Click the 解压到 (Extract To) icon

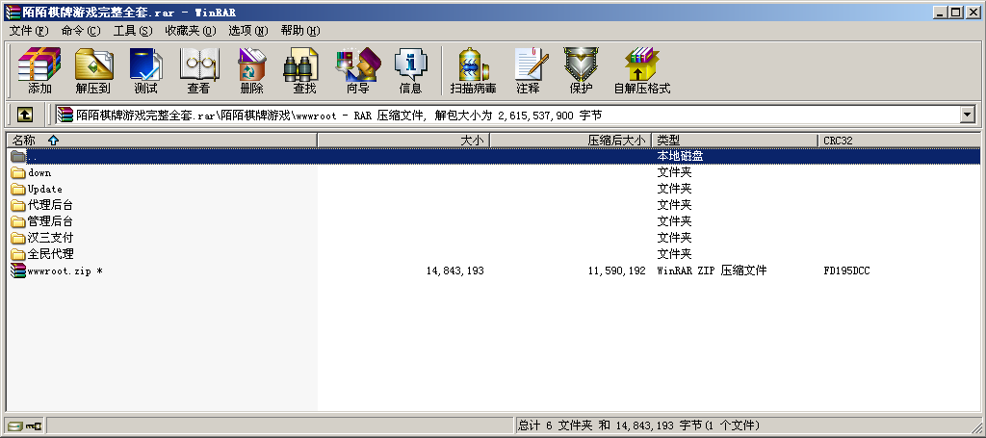click(93, 71)
